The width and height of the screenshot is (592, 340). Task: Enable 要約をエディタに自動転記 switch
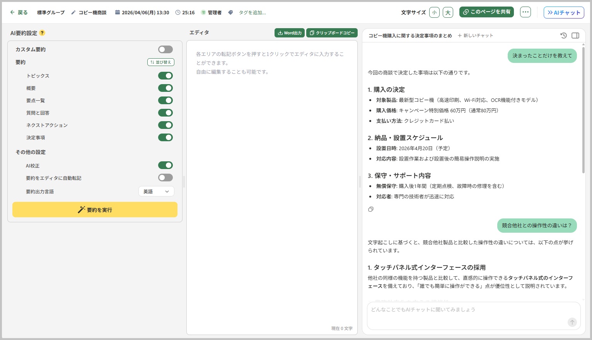click(x=165, y=178)
